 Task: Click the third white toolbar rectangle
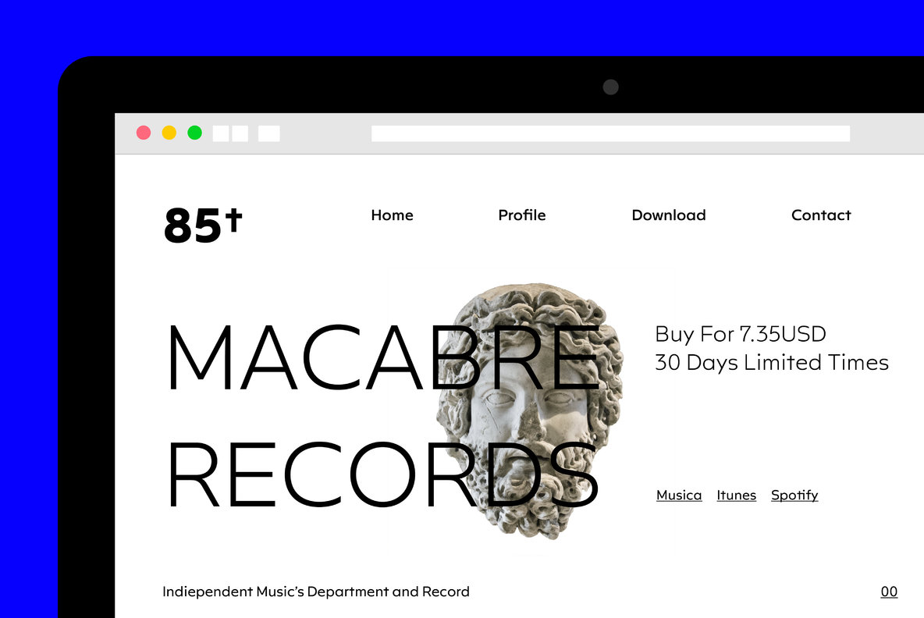pos(268,133)
